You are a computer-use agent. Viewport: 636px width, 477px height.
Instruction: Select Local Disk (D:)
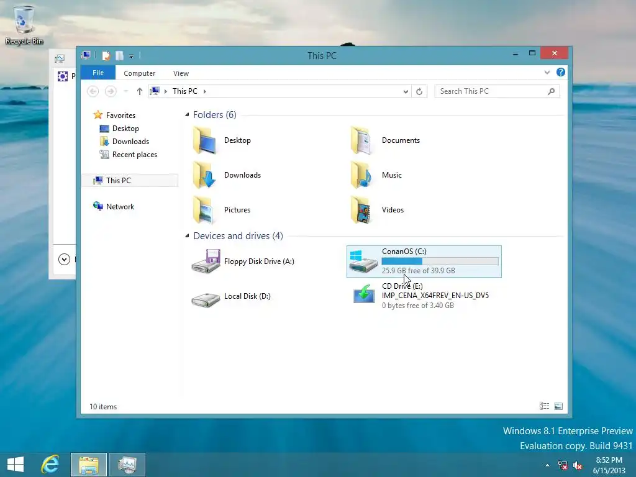click(x=232, y=299)
